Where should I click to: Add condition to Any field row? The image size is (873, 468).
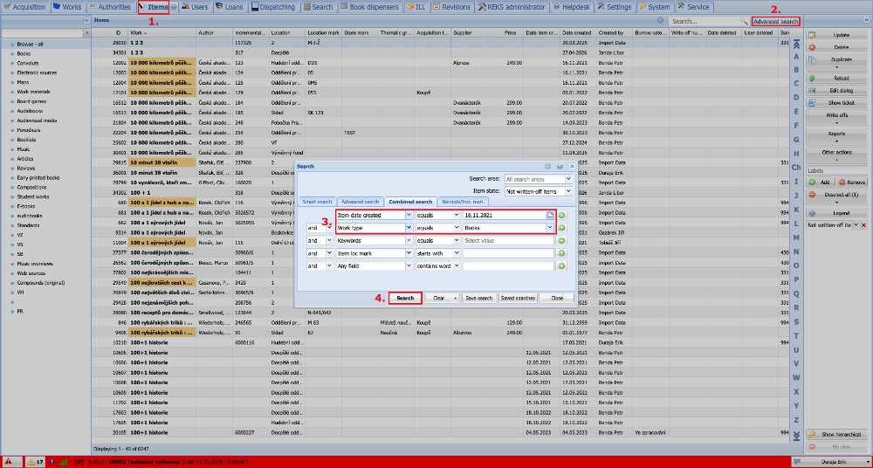pos(561,265)
